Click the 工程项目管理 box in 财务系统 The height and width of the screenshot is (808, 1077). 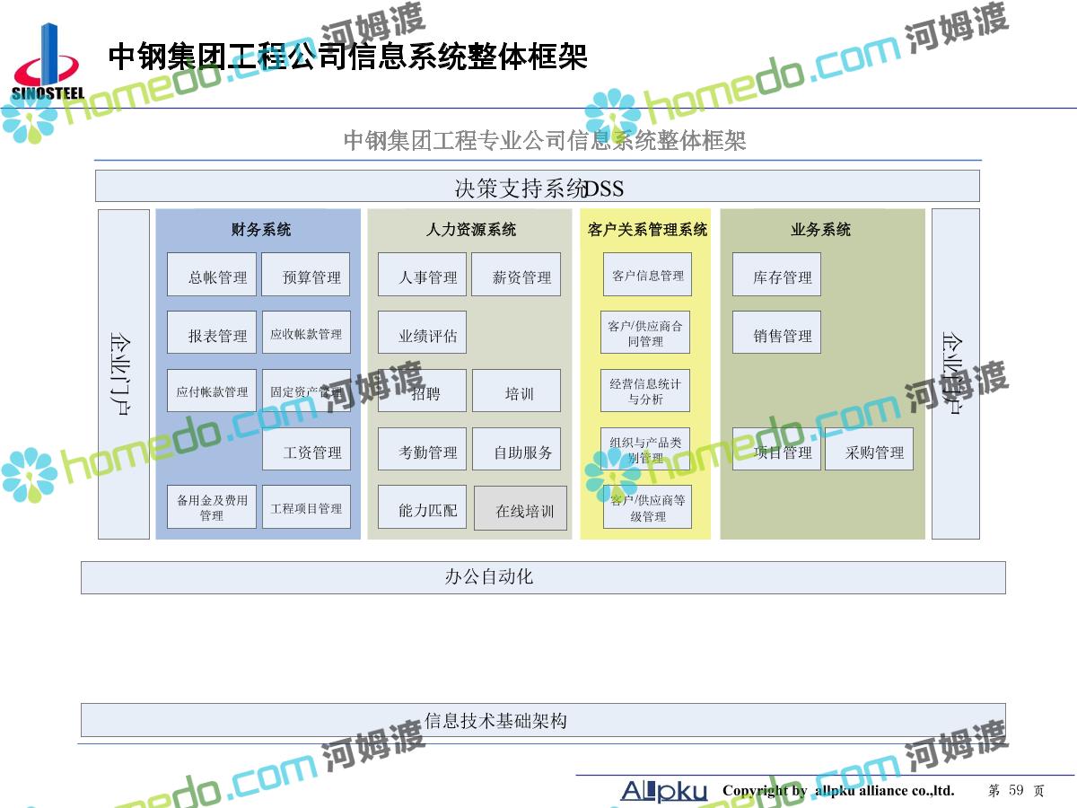pos(306,507)
